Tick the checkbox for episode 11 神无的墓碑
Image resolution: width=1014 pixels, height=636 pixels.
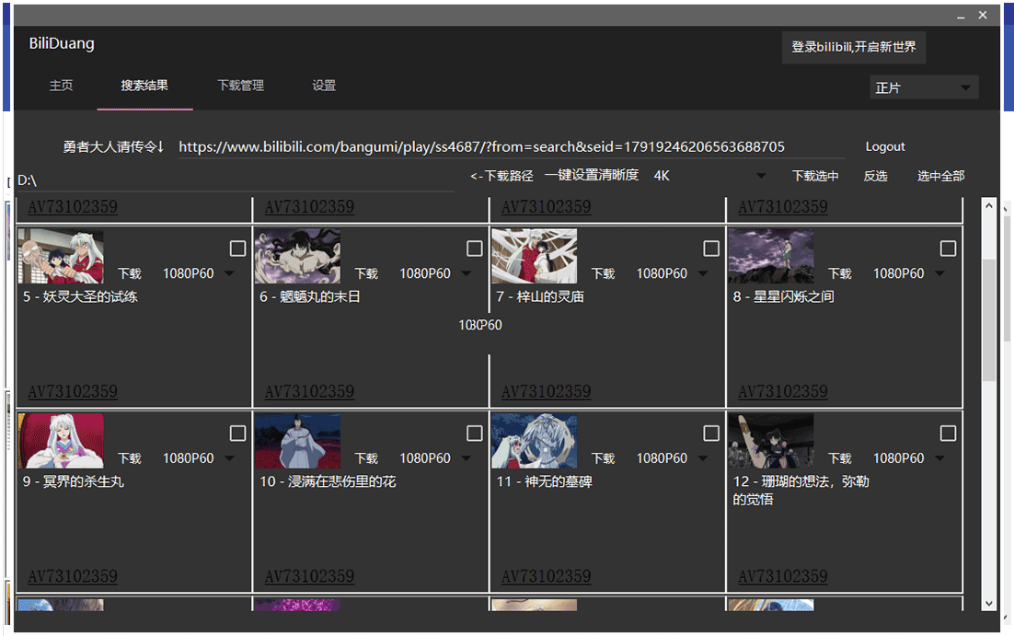(711, 433)
